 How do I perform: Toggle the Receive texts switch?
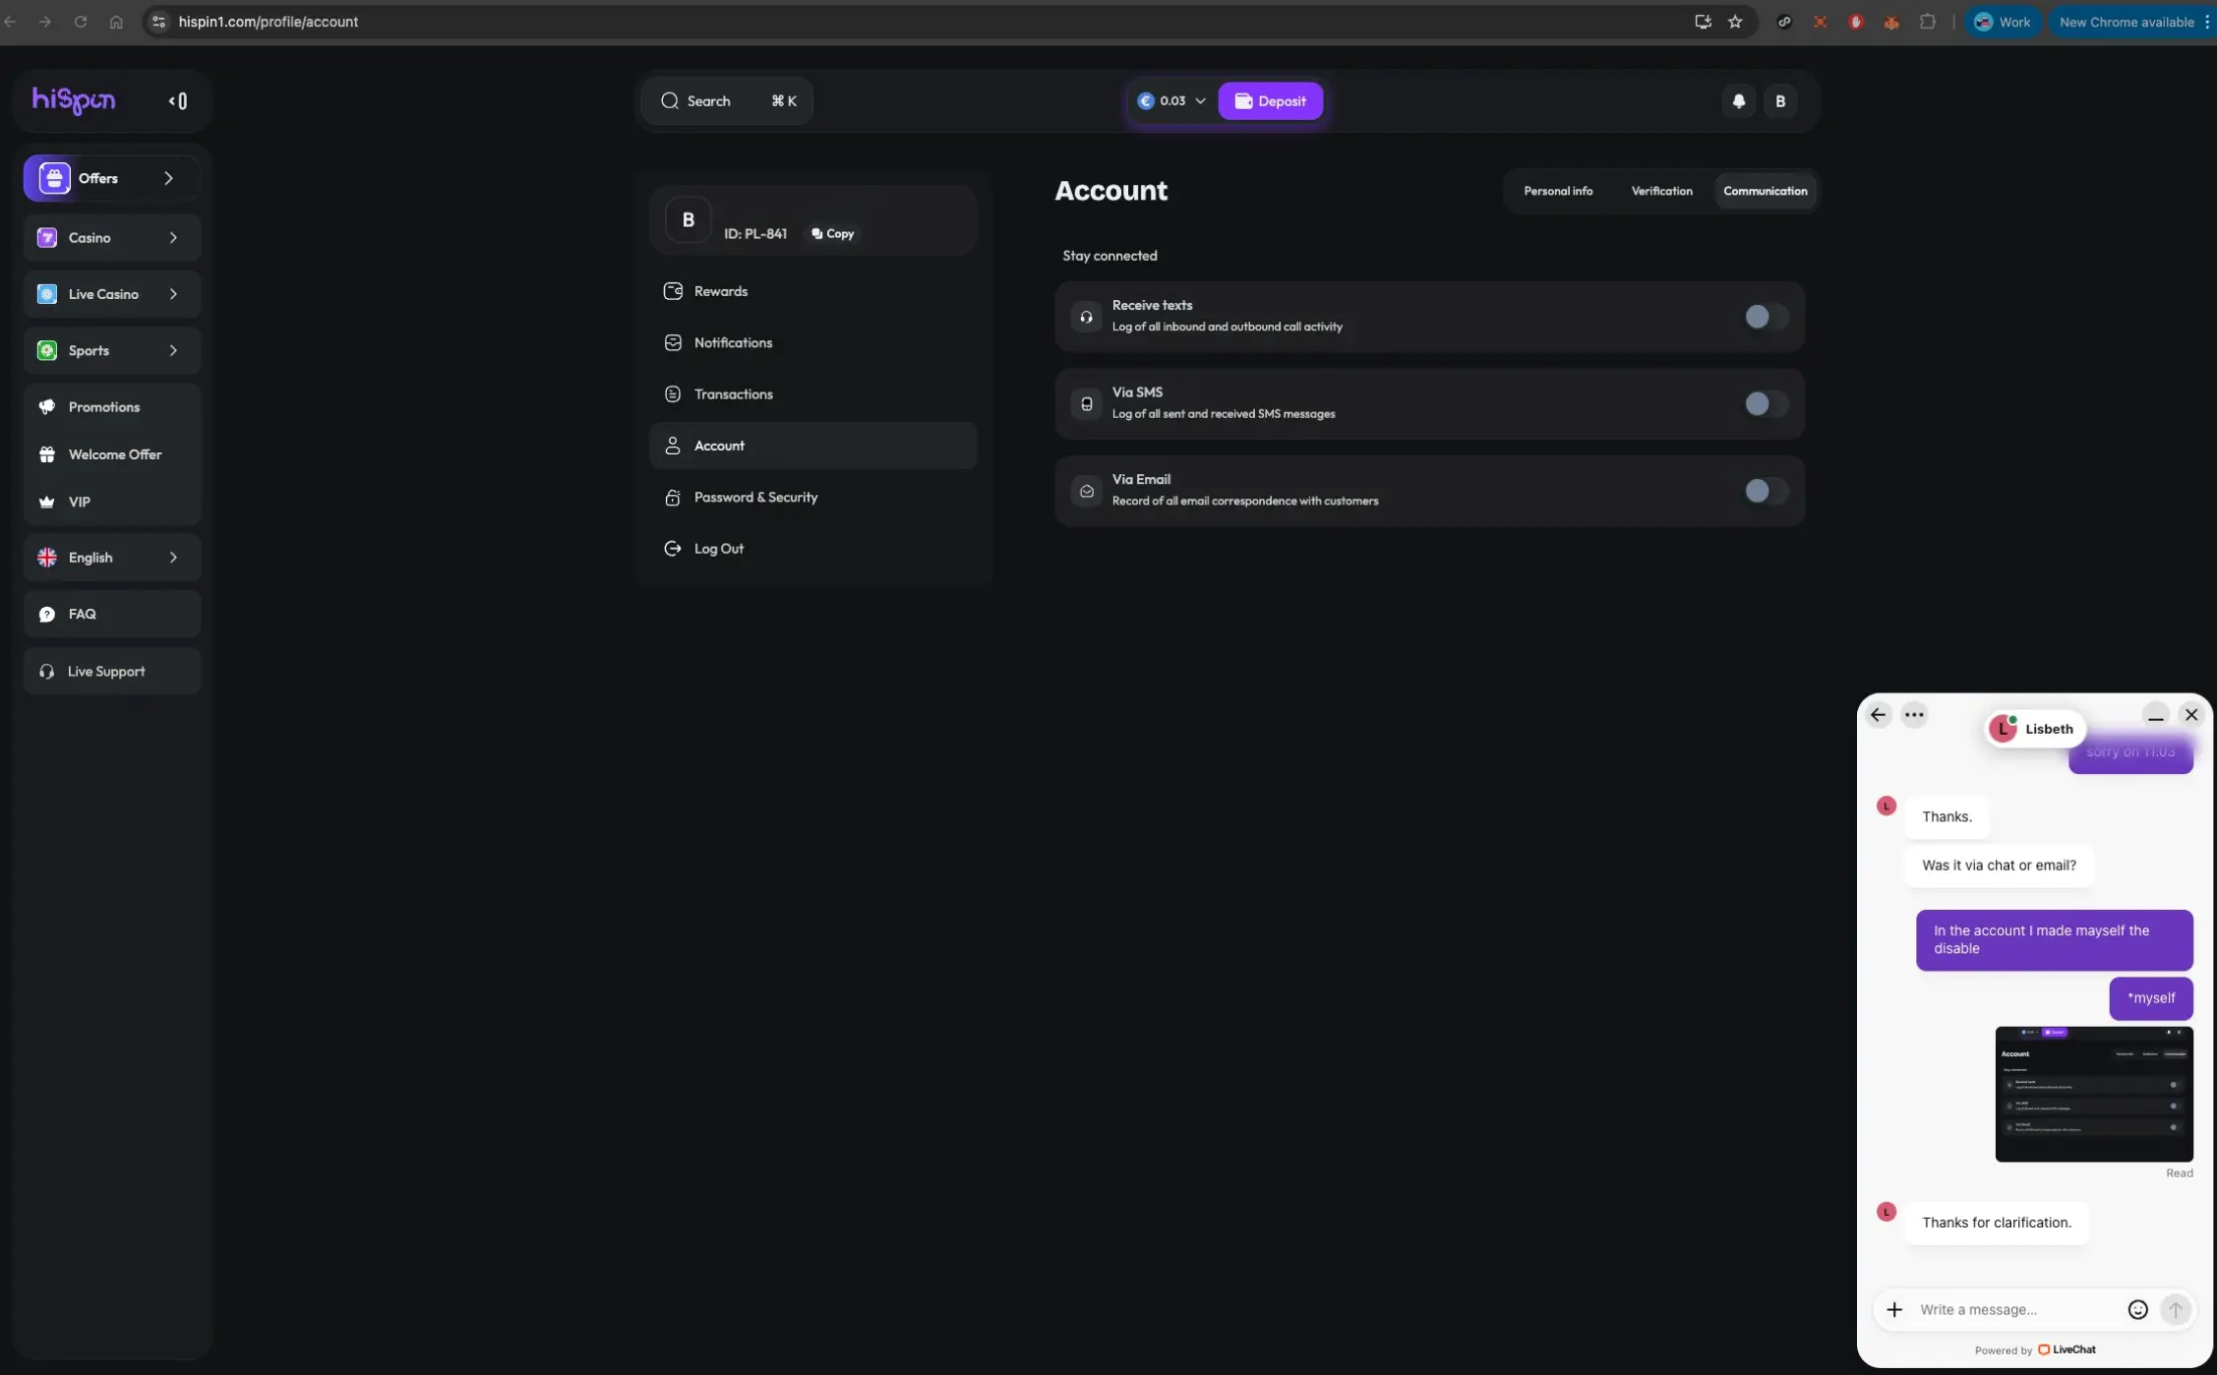point(1767,317)
